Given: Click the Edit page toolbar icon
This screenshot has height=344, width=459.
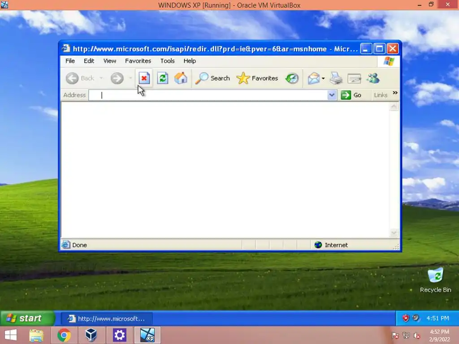Looking at the screenshot, I should (354, 78).
